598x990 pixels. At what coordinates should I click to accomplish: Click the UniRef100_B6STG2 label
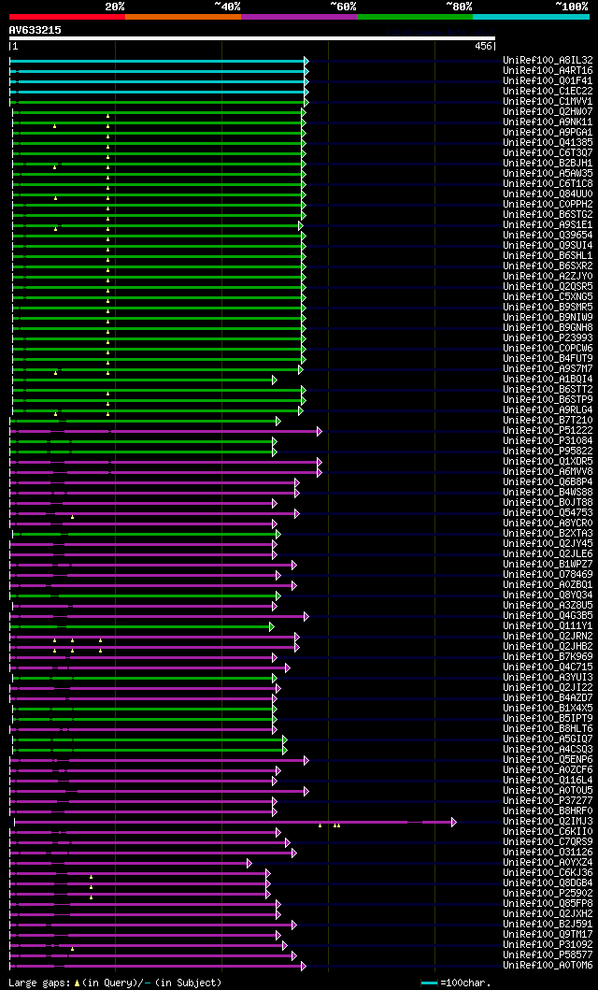click(548, 215)
